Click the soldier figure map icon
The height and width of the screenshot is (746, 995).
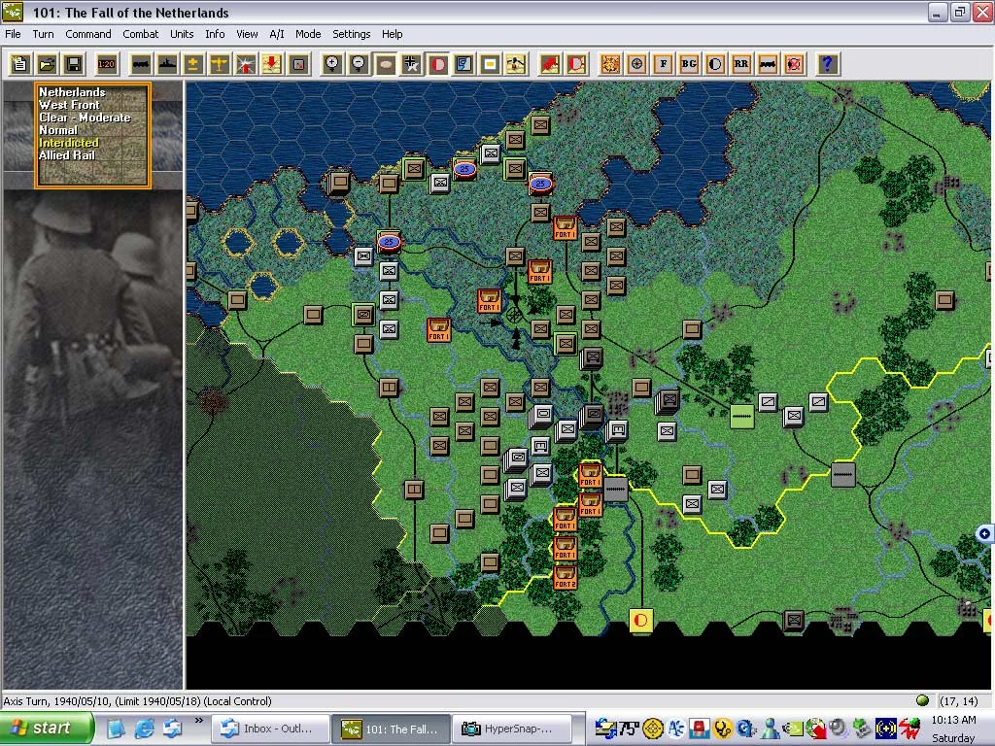point(517,63)
